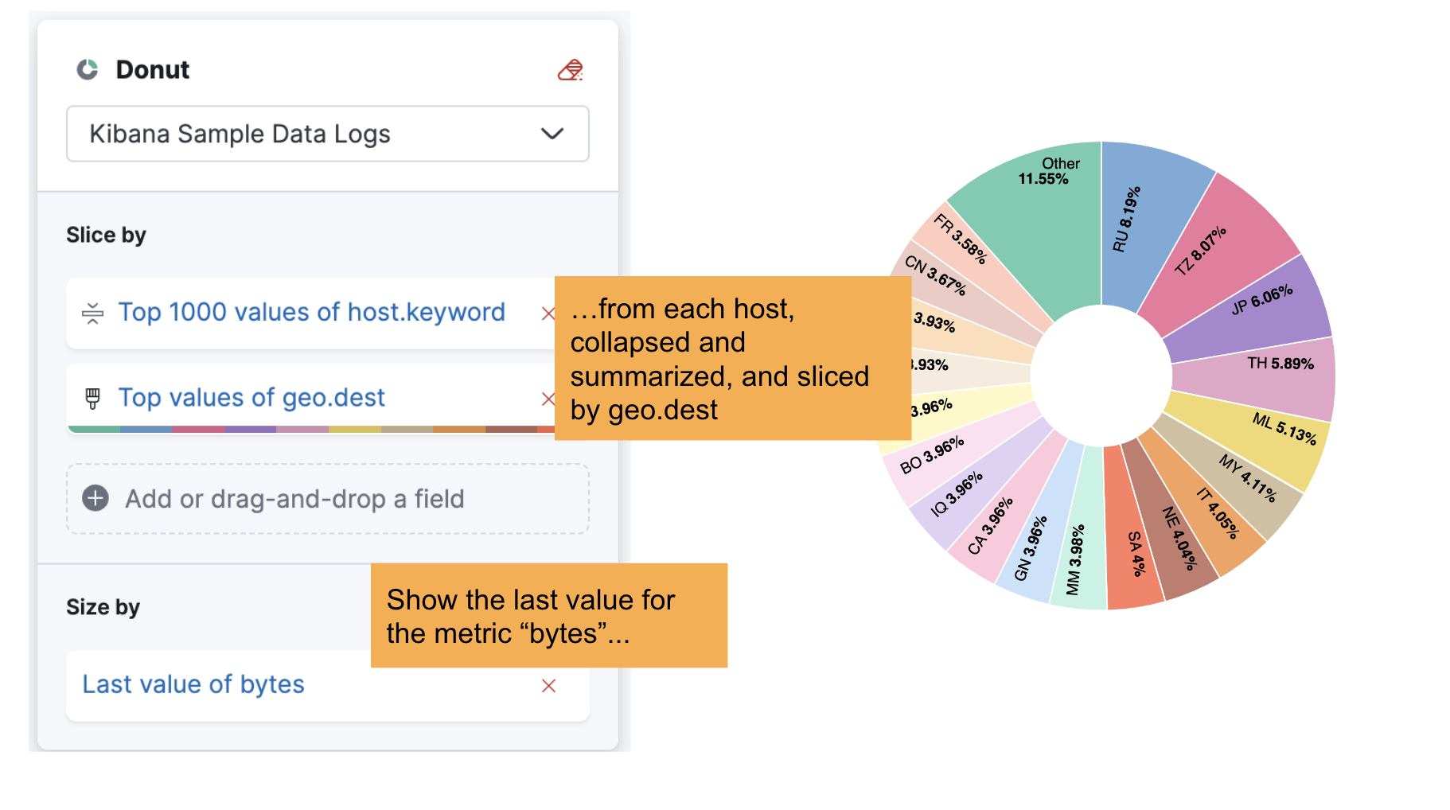
Task: Expand the data view chevron arrow
Action: click(552, 134)
